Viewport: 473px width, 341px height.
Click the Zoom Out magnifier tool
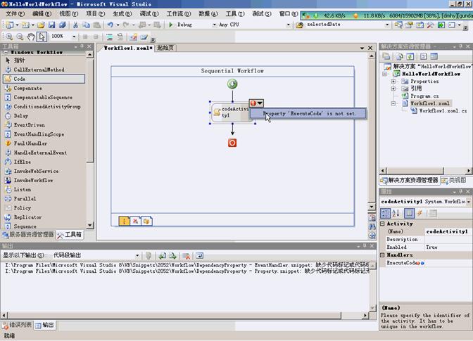tap(20, 37)
